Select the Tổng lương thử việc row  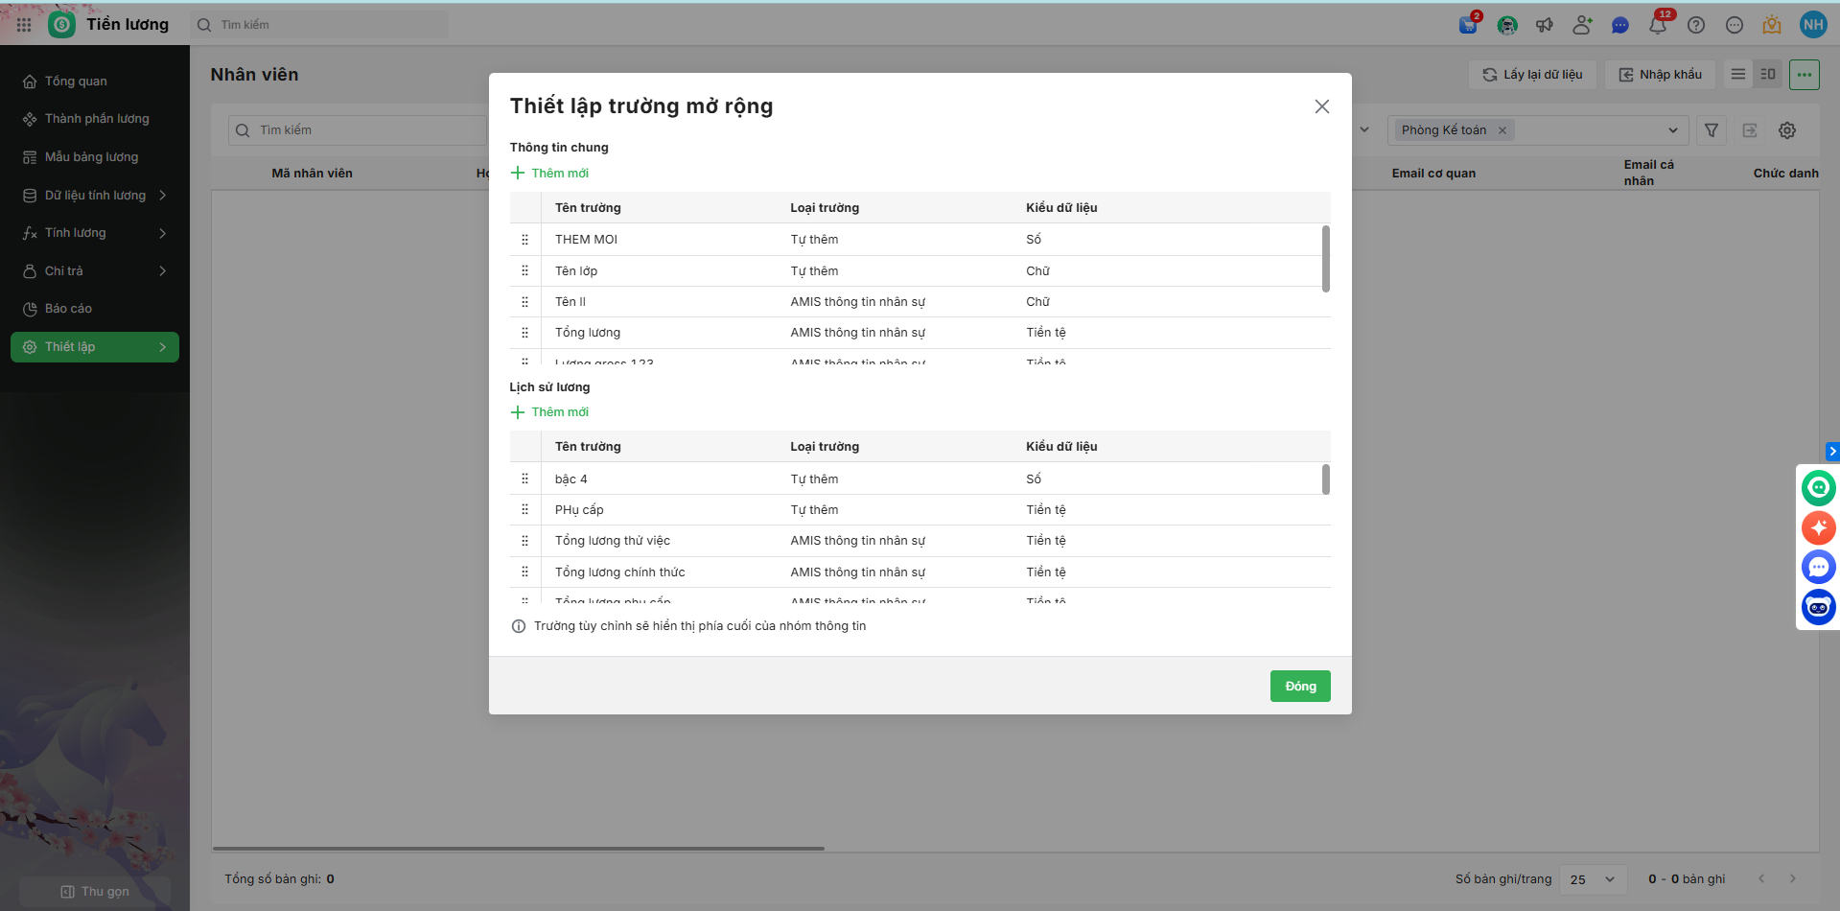click(x=612, y=541)
